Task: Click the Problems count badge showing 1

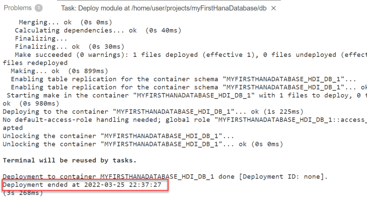Action: (x=39, y=8)
